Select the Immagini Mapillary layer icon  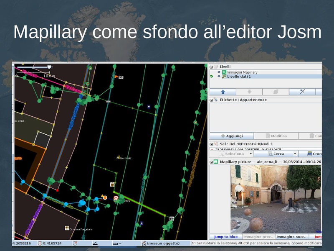[224, 72]
